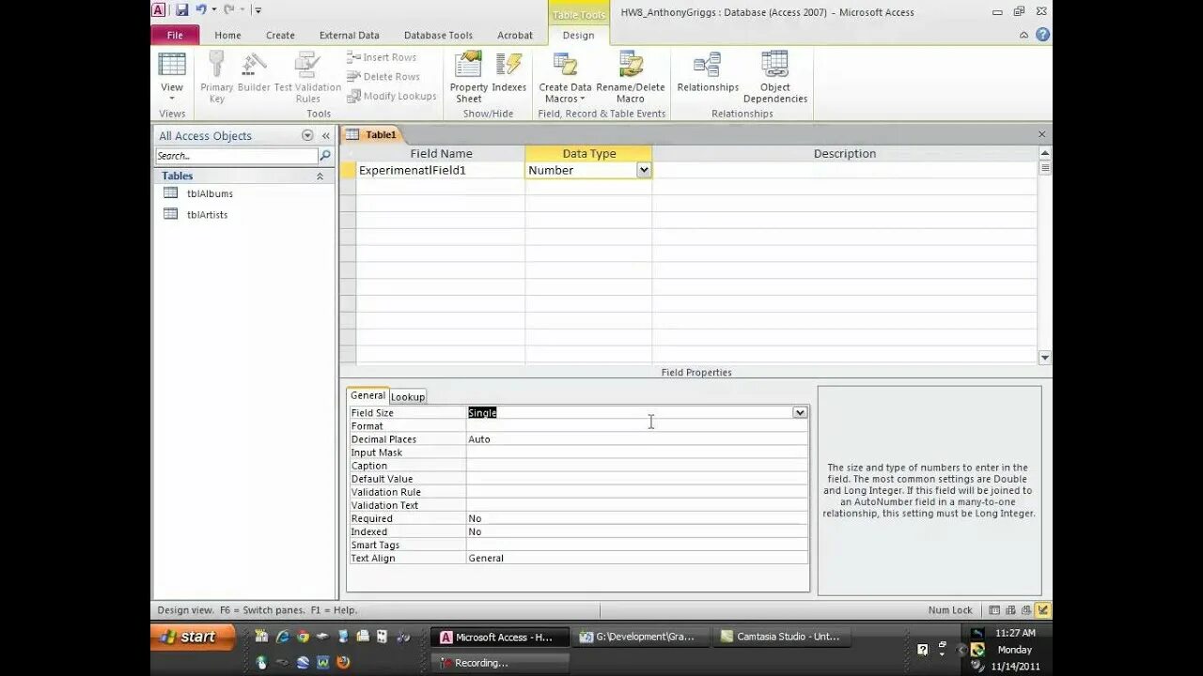Click Delete Rows in the Tools group
Image resolution: width=1203 pixels, height=676 pixels.
pyautogui.click(x=383, y=77)
